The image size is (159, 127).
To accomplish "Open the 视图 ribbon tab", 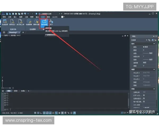I will 21,17.
